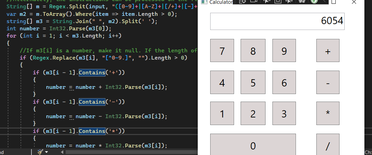Close the Calculator window
Image resolution: width=372 pixels, height=155 pixels.
pyautogui.click(x=354, y=2)
